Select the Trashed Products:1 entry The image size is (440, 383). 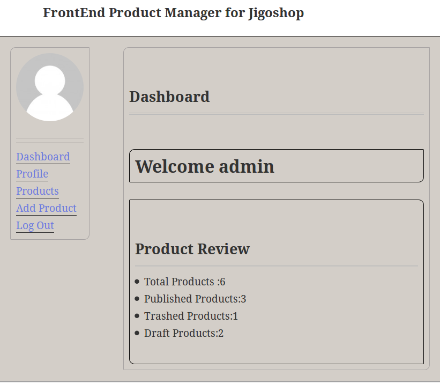click(191, 316)
